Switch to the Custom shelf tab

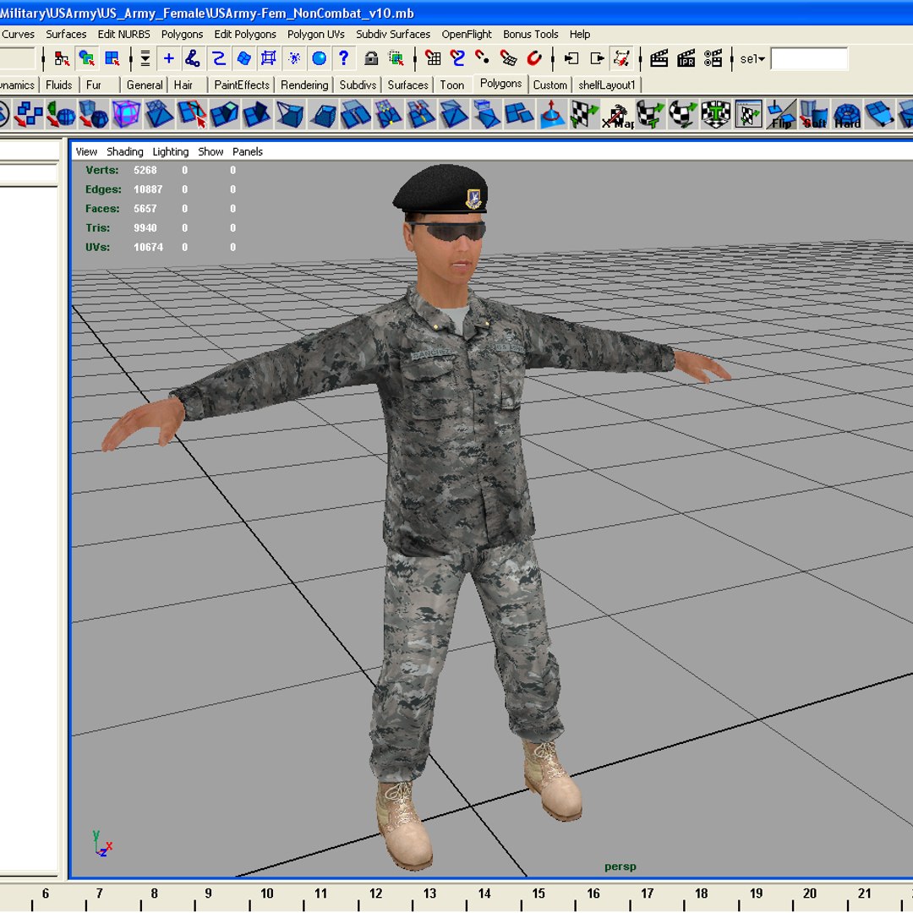click(x=549, y=85)
